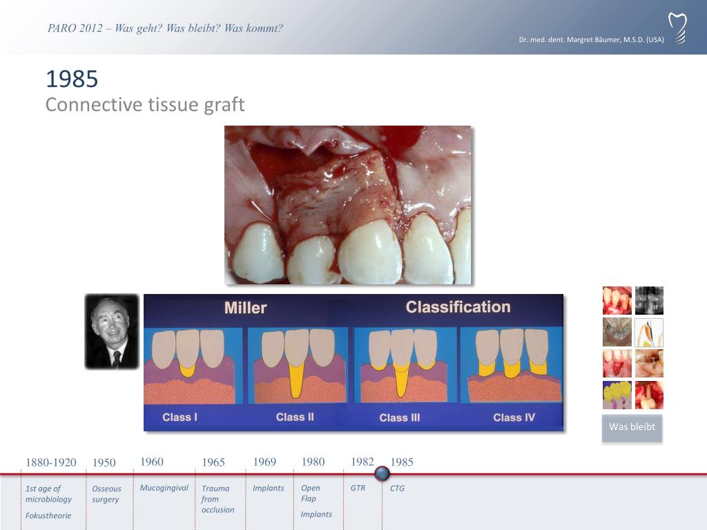Viewport: 707px width, 530px height.
Task: Select the '1950' timeline year
Action: [x=104, y=462]
